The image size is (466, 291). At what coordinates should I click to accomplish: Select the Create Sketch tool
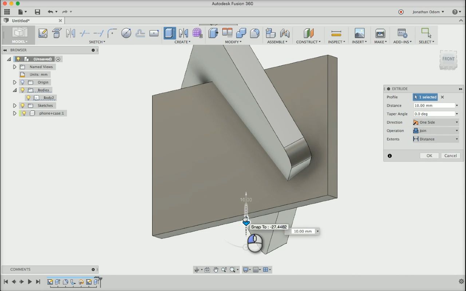[43, 33]
